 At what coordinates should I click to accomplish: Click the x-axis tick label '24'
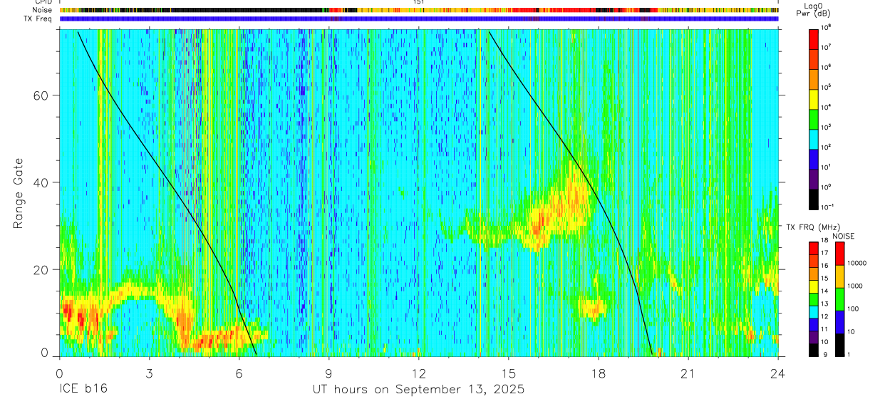tap(778, 373)
